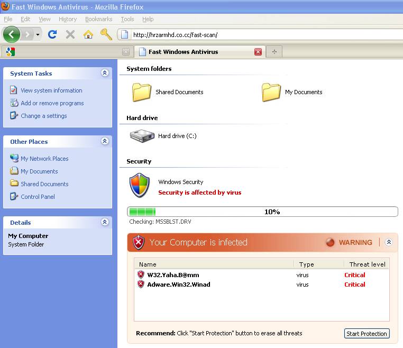Click the scan progress bar at 10%
The height and width of the screenshot is (348, 403).
click(262, 212)
